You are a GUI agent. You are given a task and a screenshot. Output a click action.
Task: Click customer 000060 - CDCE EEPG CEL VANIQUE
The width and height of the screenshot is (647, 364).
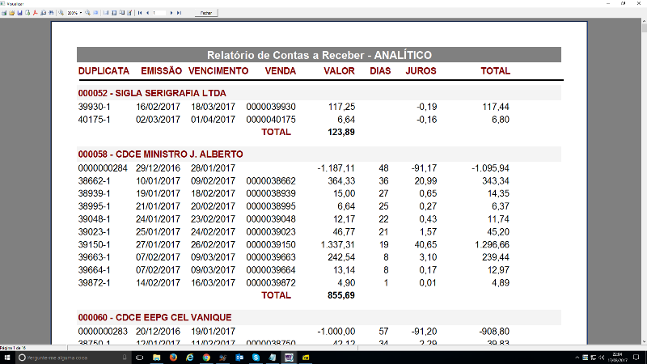click(154, 317)
